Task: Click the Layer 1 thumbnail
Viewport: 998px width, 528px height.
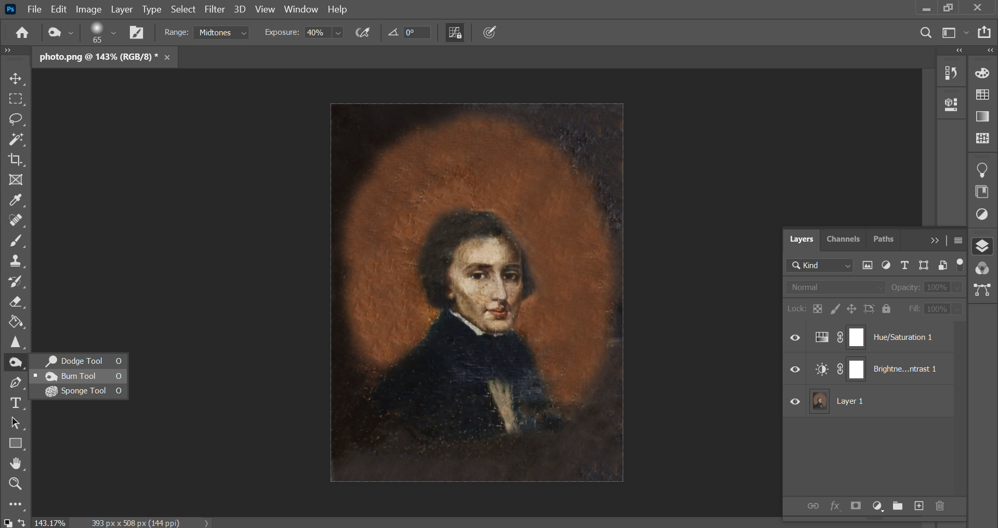Action: [x=820, y=401]
